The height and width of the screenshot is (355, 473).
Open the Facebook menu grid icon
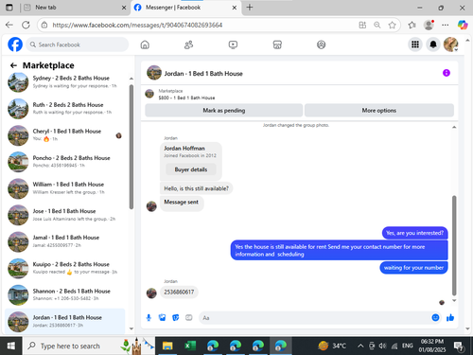(415, 44)
